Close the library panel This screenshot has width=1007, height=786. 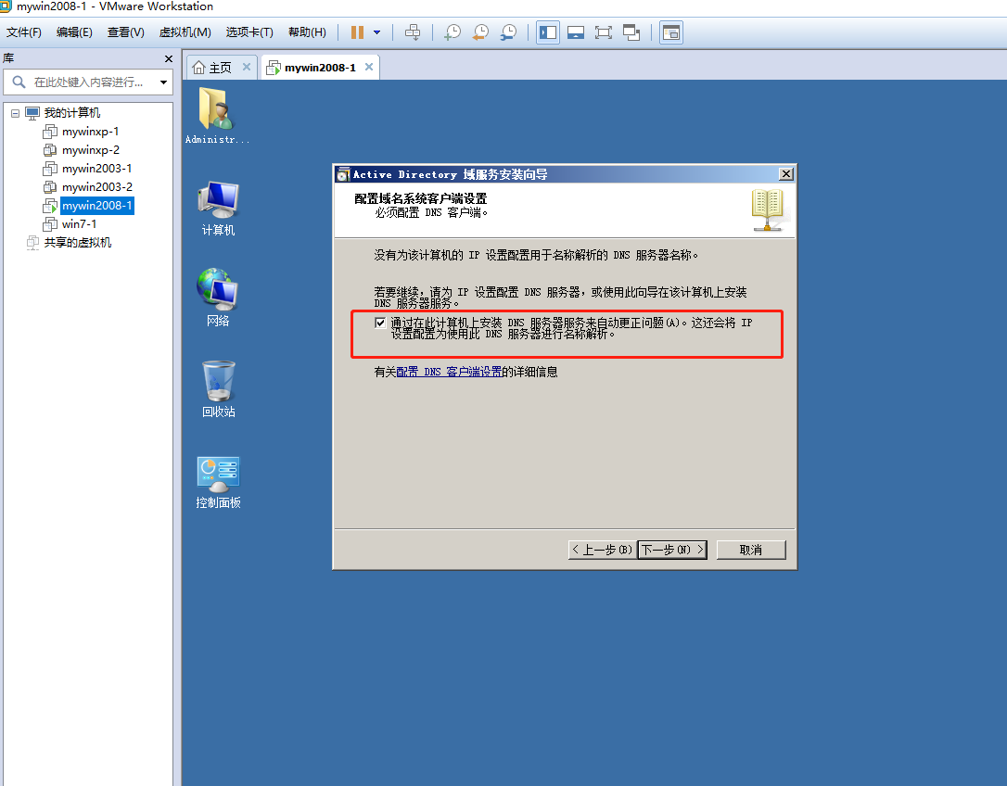168,59
